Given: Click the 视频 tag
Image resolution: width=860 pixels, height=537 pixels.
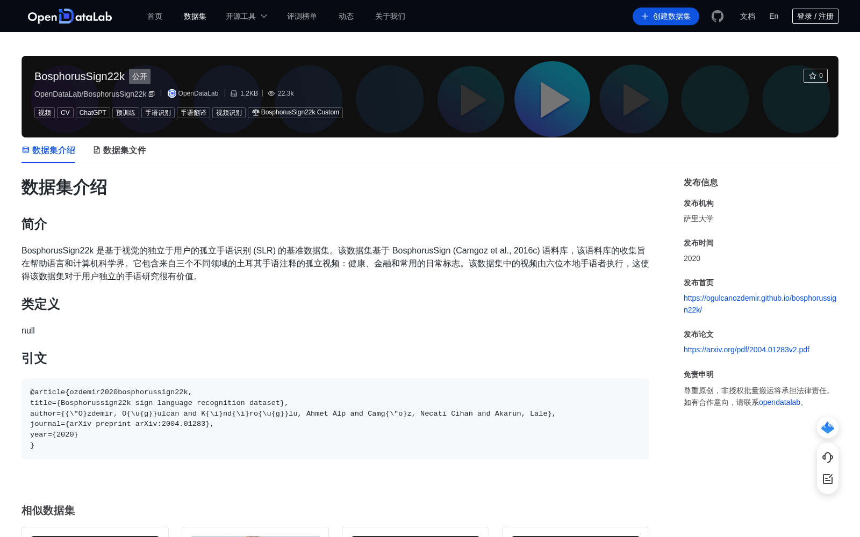Looking at the screenshot, I should pyautogui.click(x=45, y=113).
